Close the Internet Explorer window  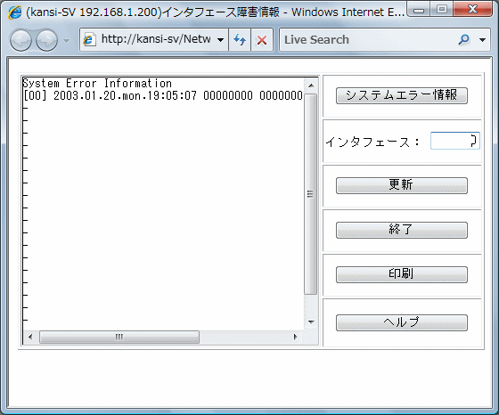[472, 10]
